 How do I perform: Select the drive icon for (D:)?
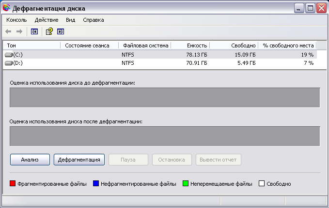pyautogui.click(x=9, y=63)
